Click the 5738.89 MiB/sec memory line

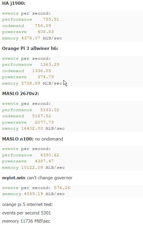[32, 83]
